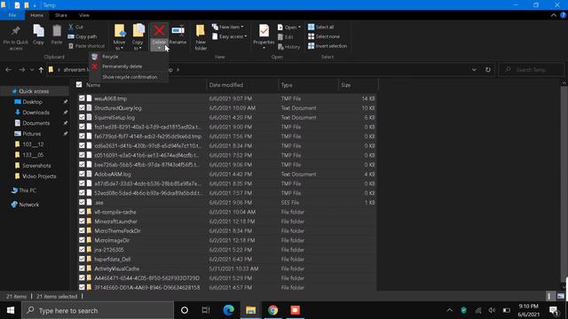The width and height of the screenshot is (568, 319).
Task: Open Google Chrome from taskbar
Action: pos(272,310)
